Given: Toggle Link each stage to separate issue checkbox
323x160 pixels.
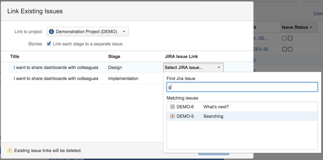Looking at the screenshot, I should [49, 44].
